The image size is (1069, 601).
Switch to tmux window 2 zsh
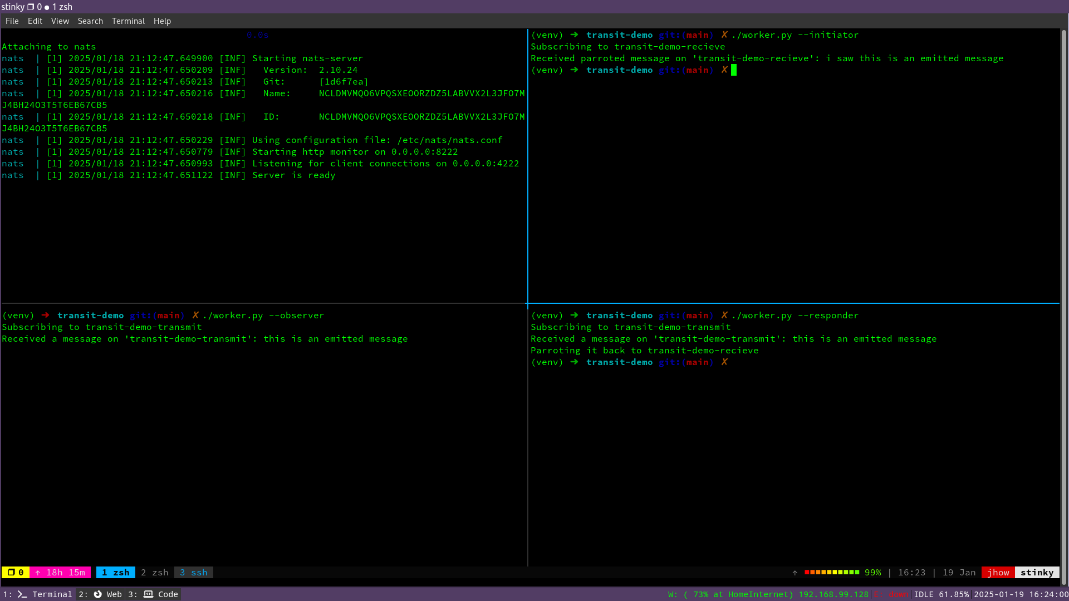tap(154, 572)
